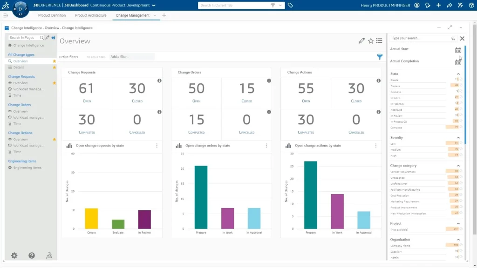Image resolution: width=477 pixels, height=268 pixels.
Task: Switch to the Product Definition tab
Action: (x=52, y=15)
